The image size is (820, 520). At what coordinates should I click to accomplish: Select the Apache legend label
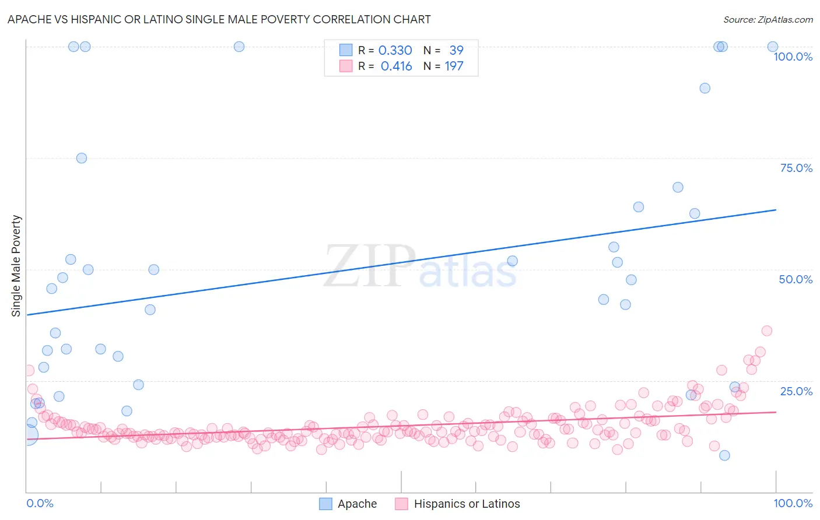(357, 504)
